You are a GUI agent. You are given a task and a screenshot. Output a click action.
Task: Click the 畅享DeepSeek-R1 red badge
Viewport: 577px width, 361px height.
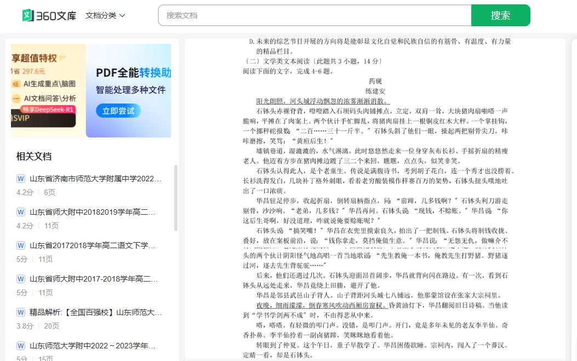[48, 110]
